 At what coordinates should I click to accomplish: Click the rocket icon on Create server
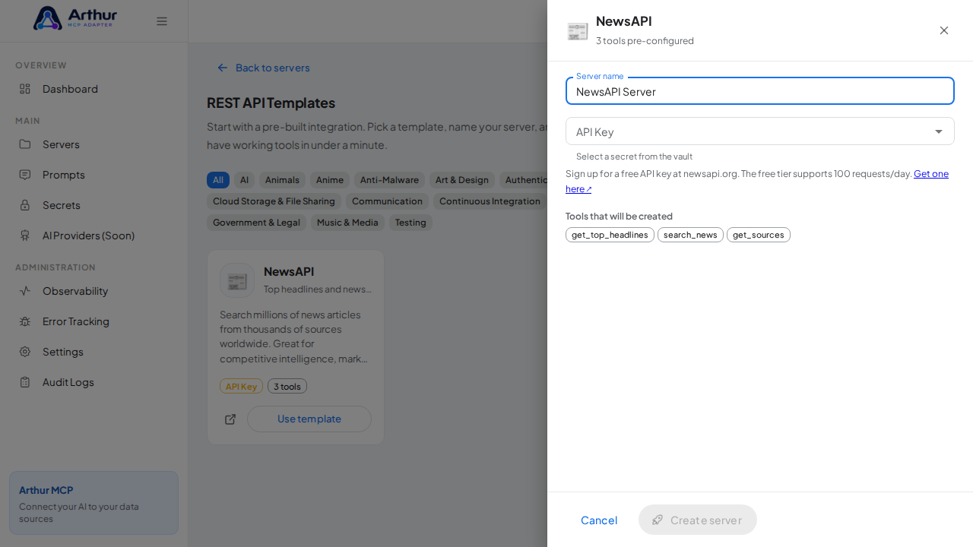tap(658, 520)
